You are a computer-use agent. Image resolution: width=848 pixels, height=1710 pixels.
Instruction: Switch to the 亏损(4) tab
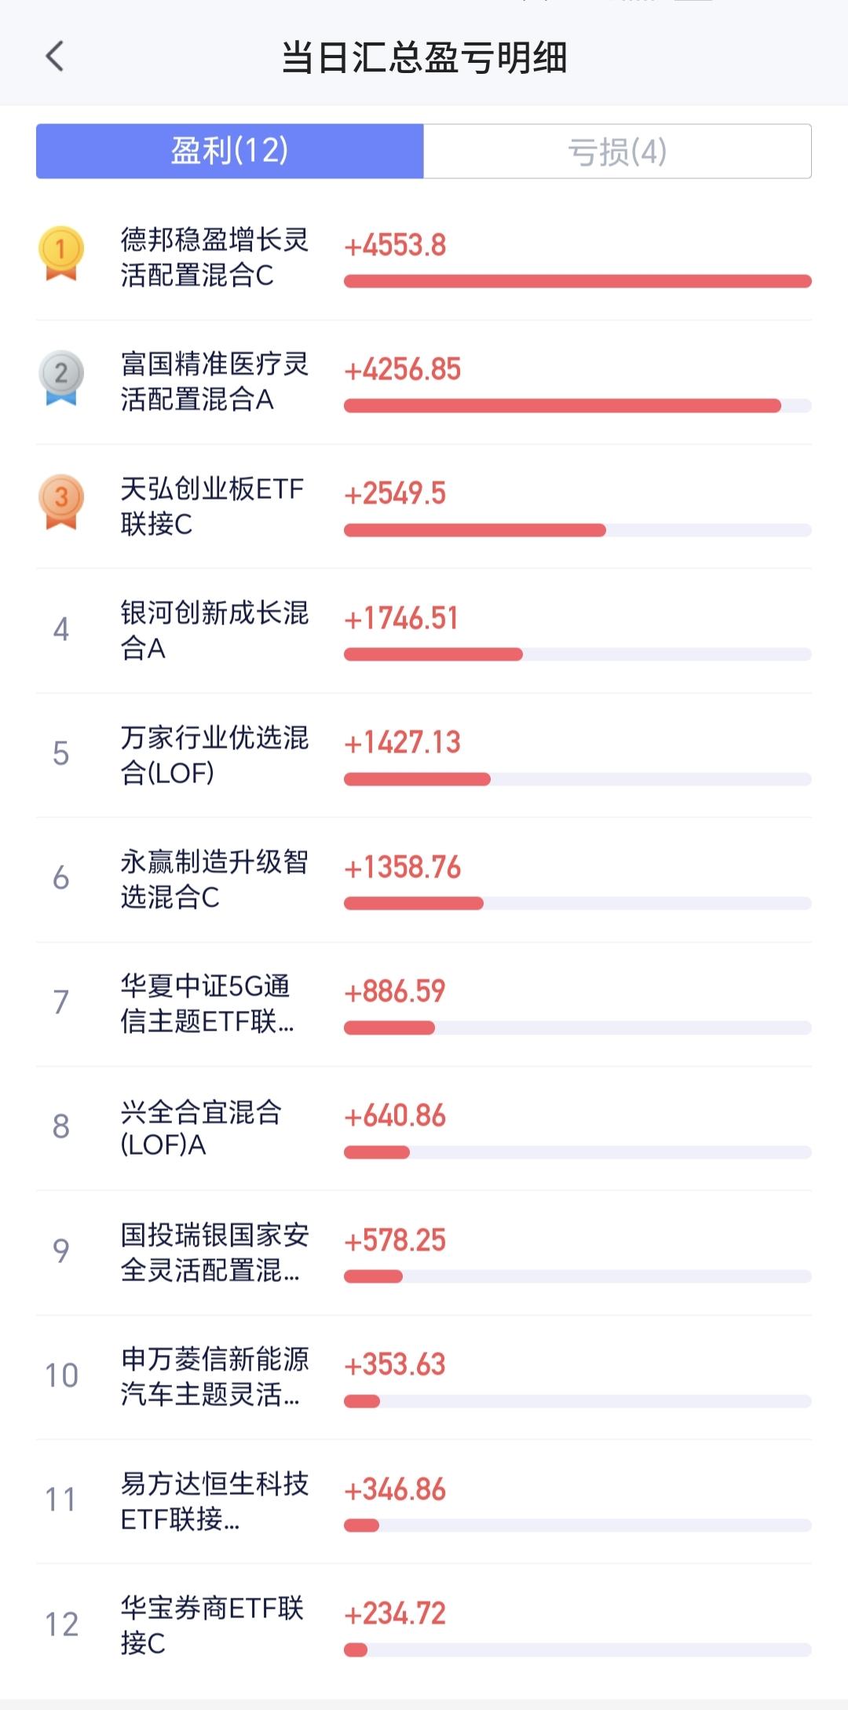[x=618, y=151]
